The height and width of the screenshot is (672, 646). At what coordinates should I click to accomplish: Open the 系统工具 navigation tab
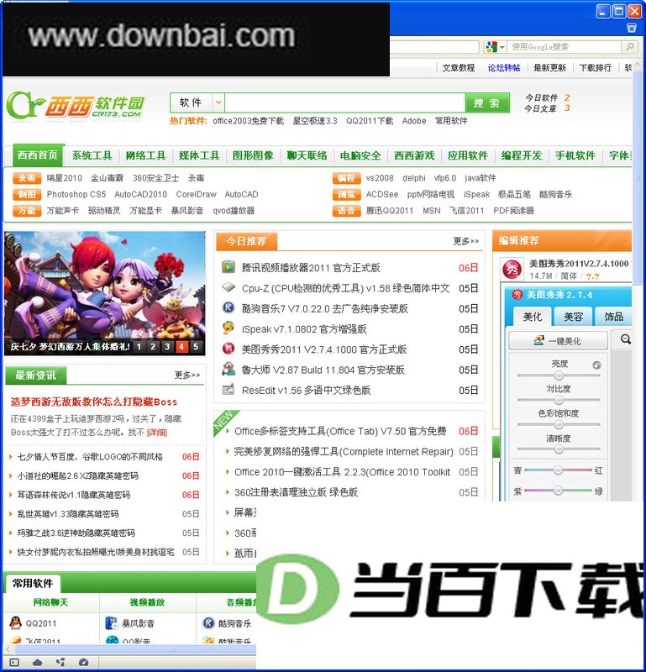coord(92,155)
